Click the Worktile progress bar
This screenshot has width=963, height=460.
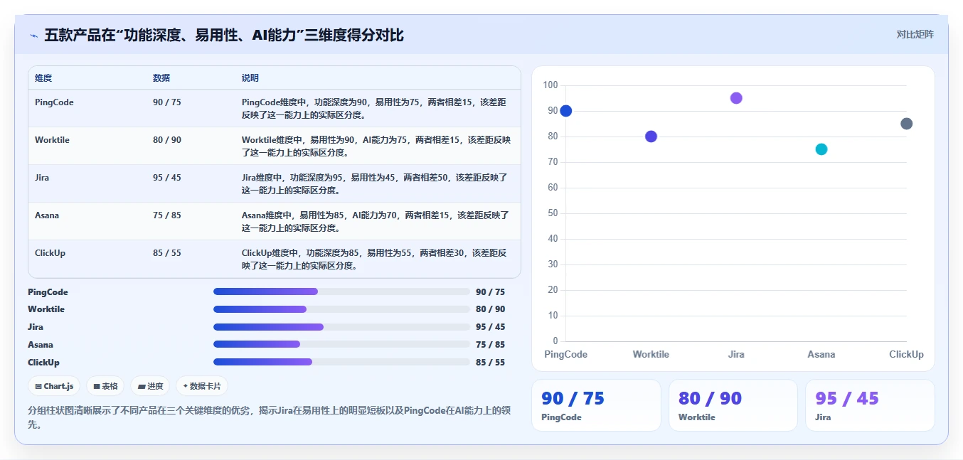click(x=341, y=309)
